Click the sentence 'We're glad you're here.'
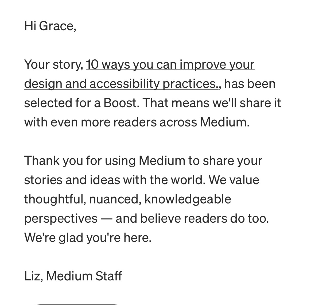Image resolution: width=315 pixels, height=305 pixels. point(88,238)
